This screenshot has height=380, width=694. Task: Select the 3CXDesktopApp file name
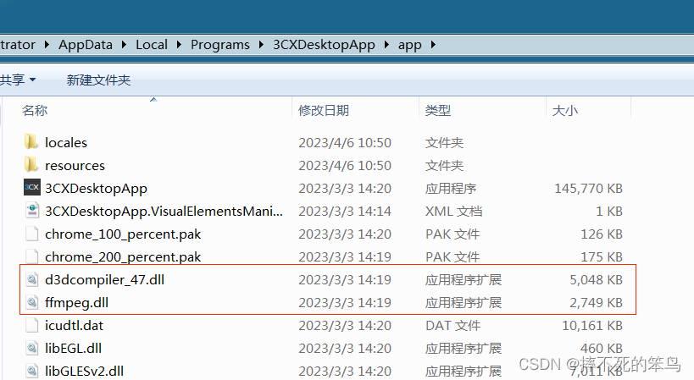(x=96, y=188)
